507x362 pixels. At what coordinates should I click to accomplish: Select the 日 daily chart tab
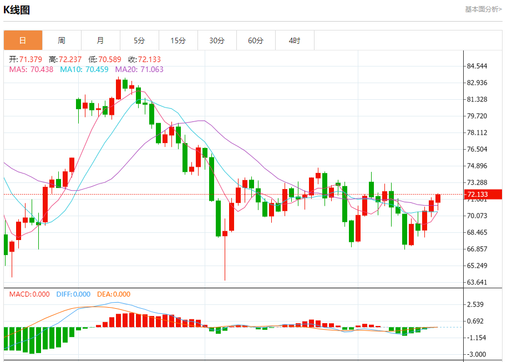tap(23, 40)
